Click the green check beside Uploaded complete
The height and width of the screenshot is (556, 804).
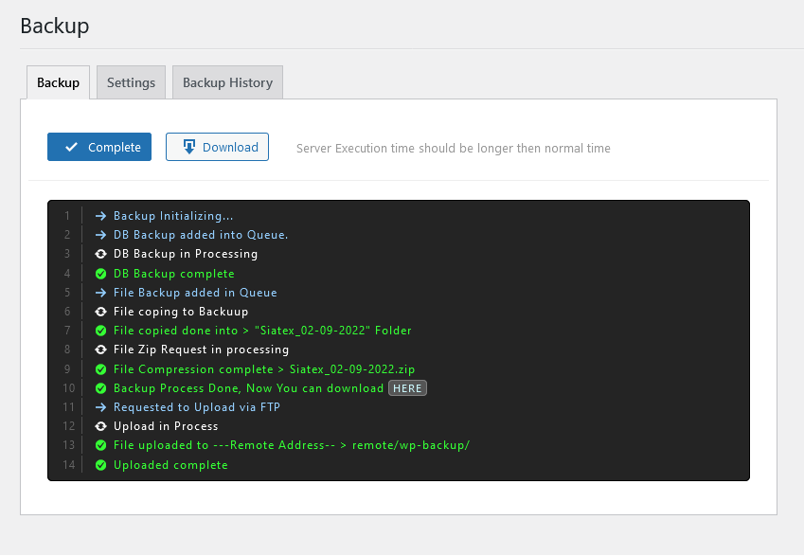100,464
